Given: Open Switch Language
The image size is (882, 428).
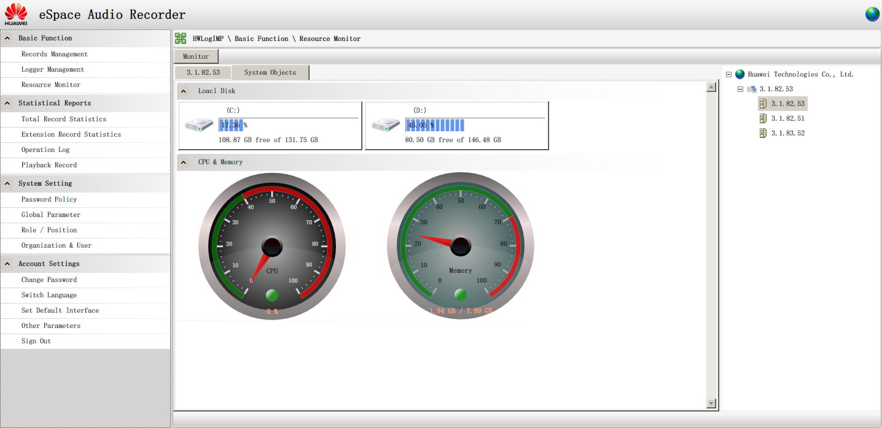Looking at the screenshot, I should pyautogui.click(x=49, y=295).
